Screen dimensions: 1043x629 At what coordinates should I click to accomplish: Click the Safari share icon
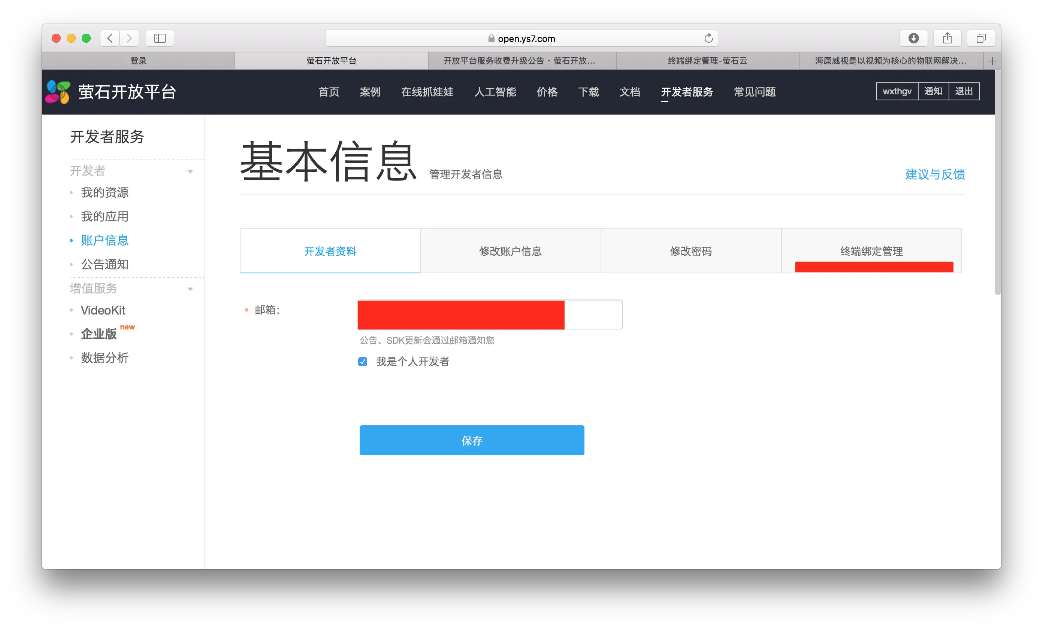pyautogui.click(x=947, y=39)
